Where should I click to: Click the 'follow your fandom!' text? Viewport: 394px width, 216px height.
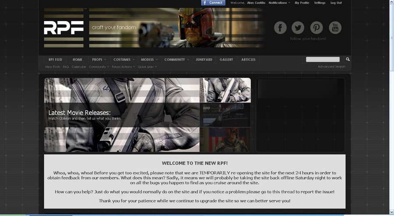(x=308, y=39)
